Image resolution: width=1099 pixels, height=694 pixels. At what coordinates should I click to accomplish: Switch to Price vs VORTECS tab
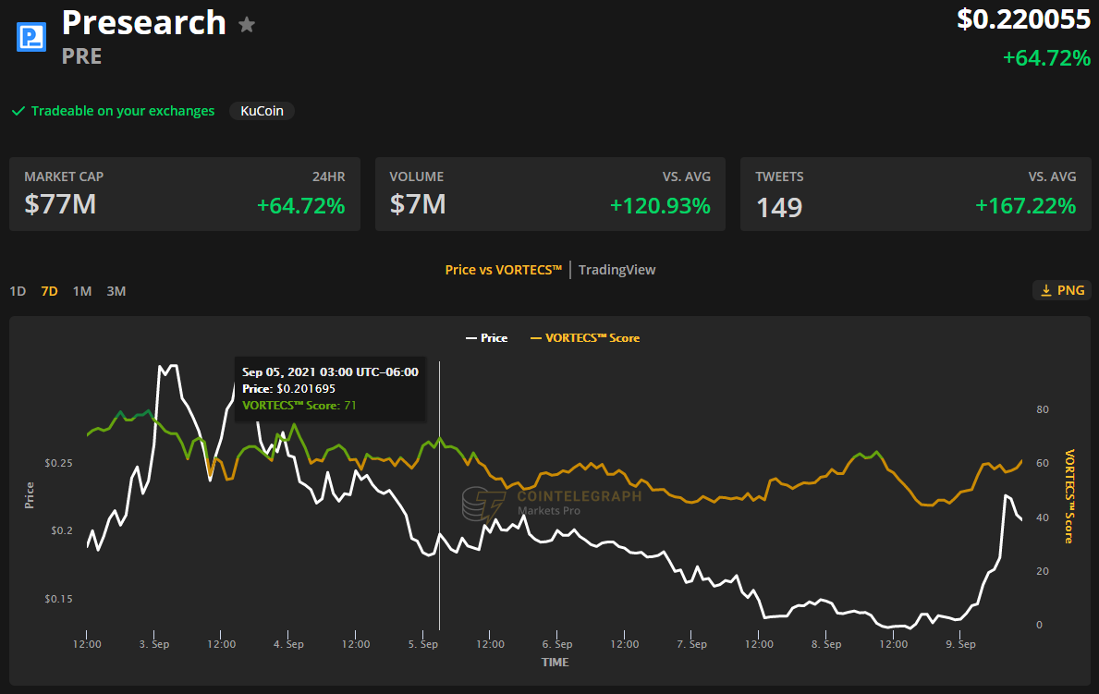click(x=503, y=270)
